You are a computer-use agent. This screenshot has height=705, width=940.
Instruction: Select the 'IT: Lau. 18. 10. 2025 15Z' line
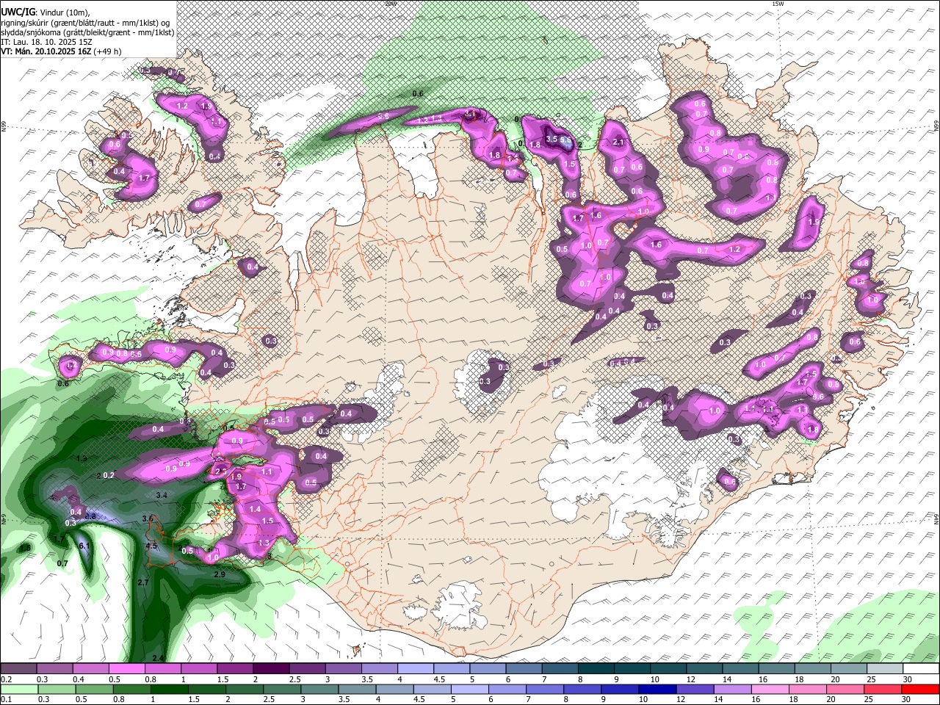coord(46,42)
